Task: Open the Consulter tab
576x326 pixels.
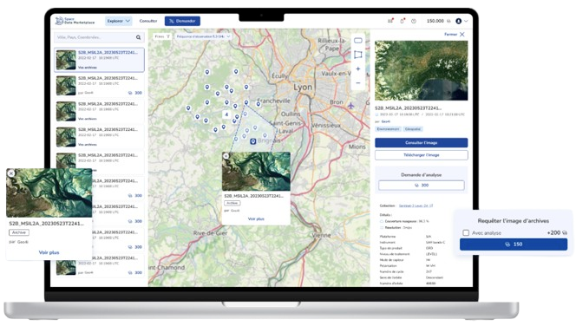Action: tap(148, 21)
